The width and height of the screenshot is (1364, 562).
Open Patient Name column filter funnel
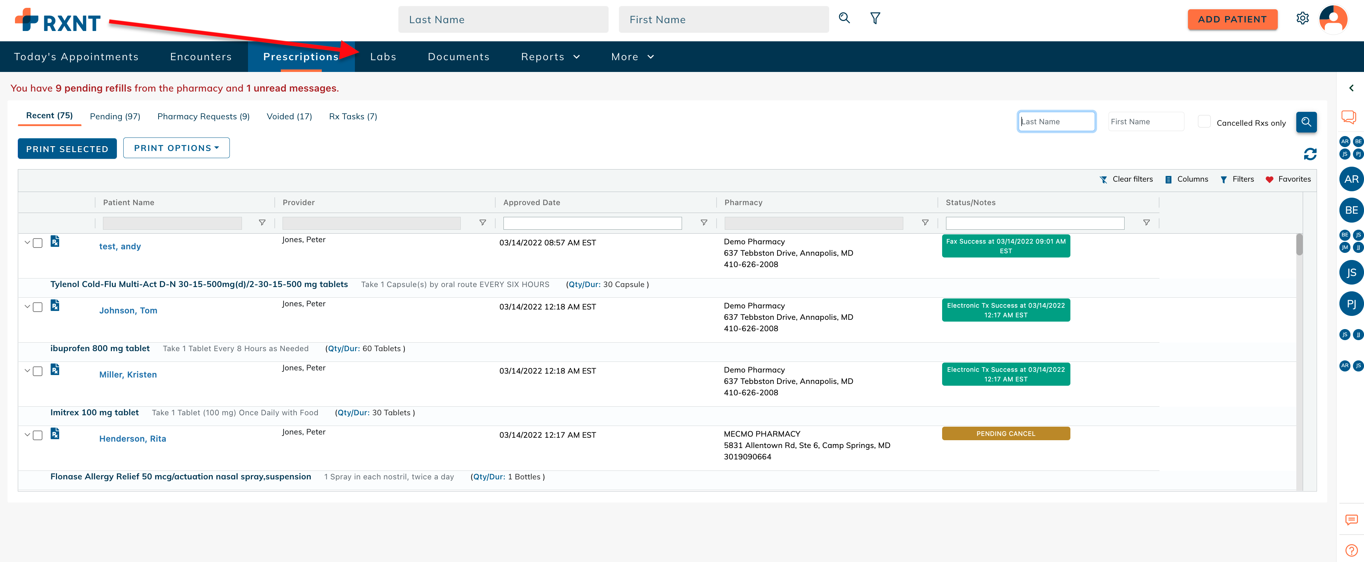click(262, 223)
